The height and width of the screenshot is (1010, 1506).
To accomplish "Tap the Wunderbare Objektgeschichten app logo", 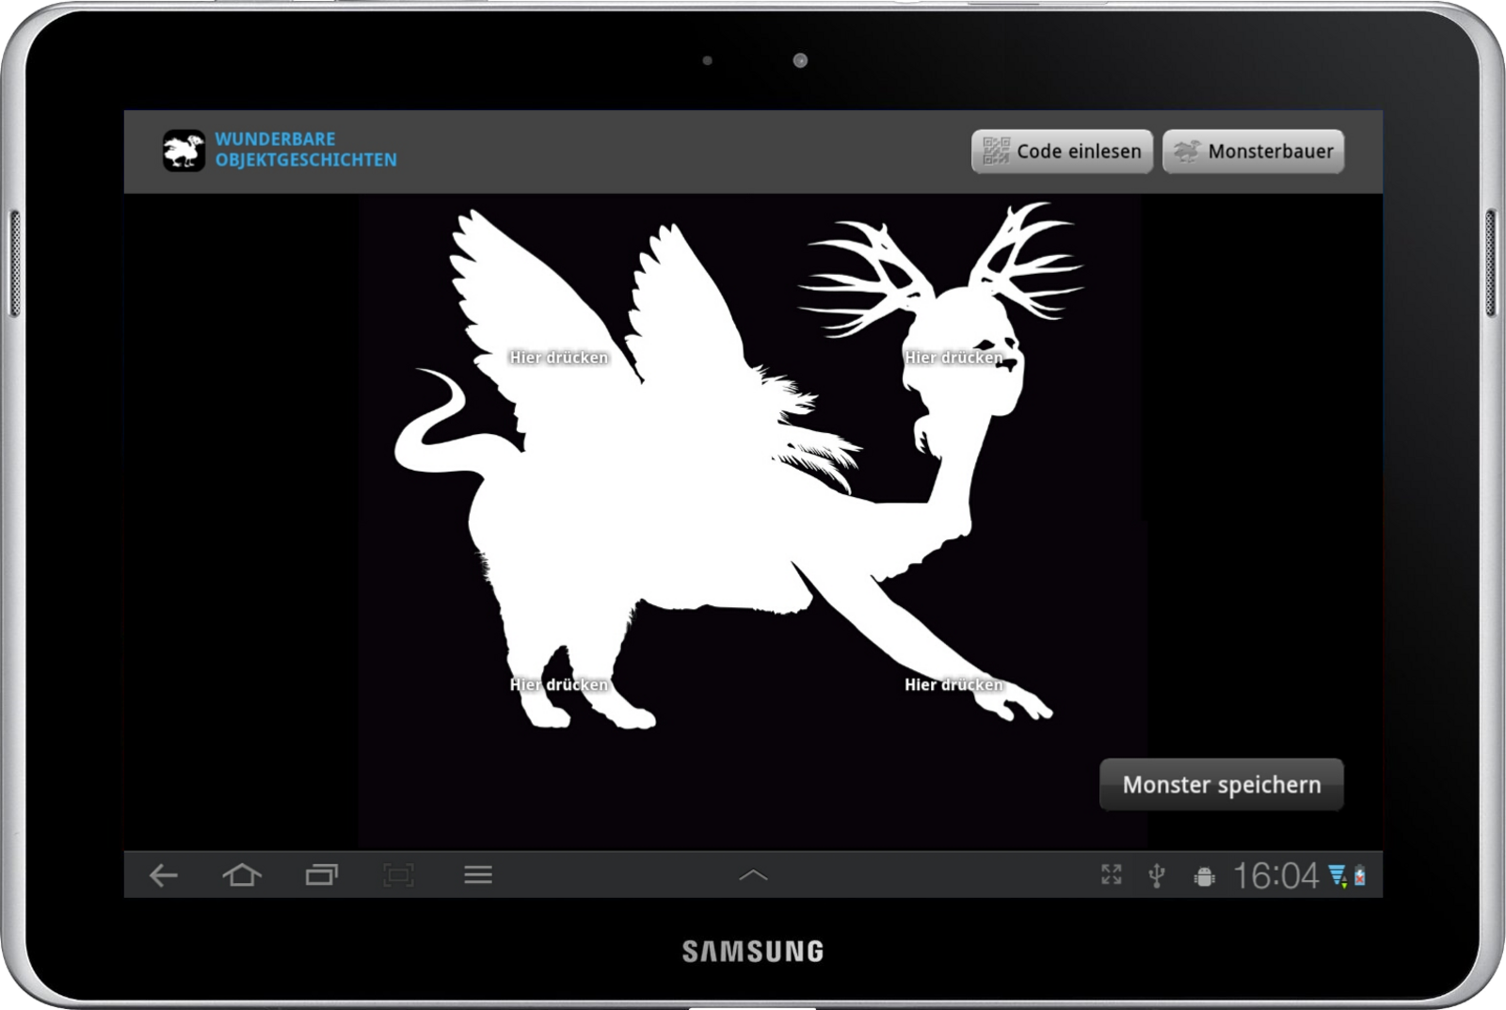I will click(x=184, y=151).
